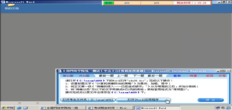
Task: Click 重做 to redo the question
Action: tap(177, 76)
